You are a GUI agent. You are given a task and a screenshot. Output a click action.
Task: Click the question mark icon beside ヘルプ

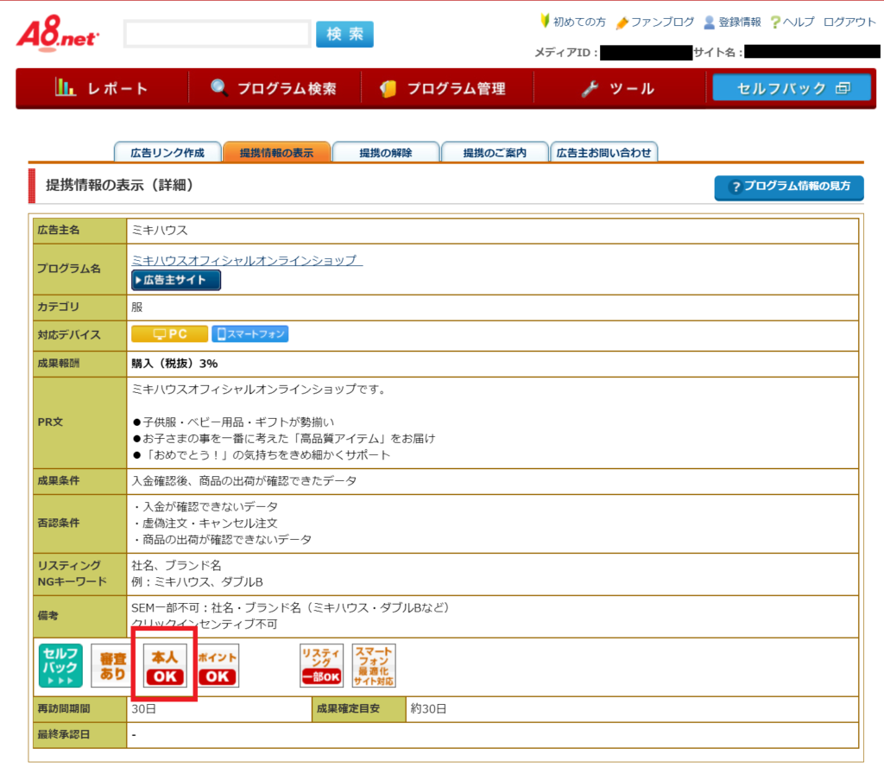(776, 22)
